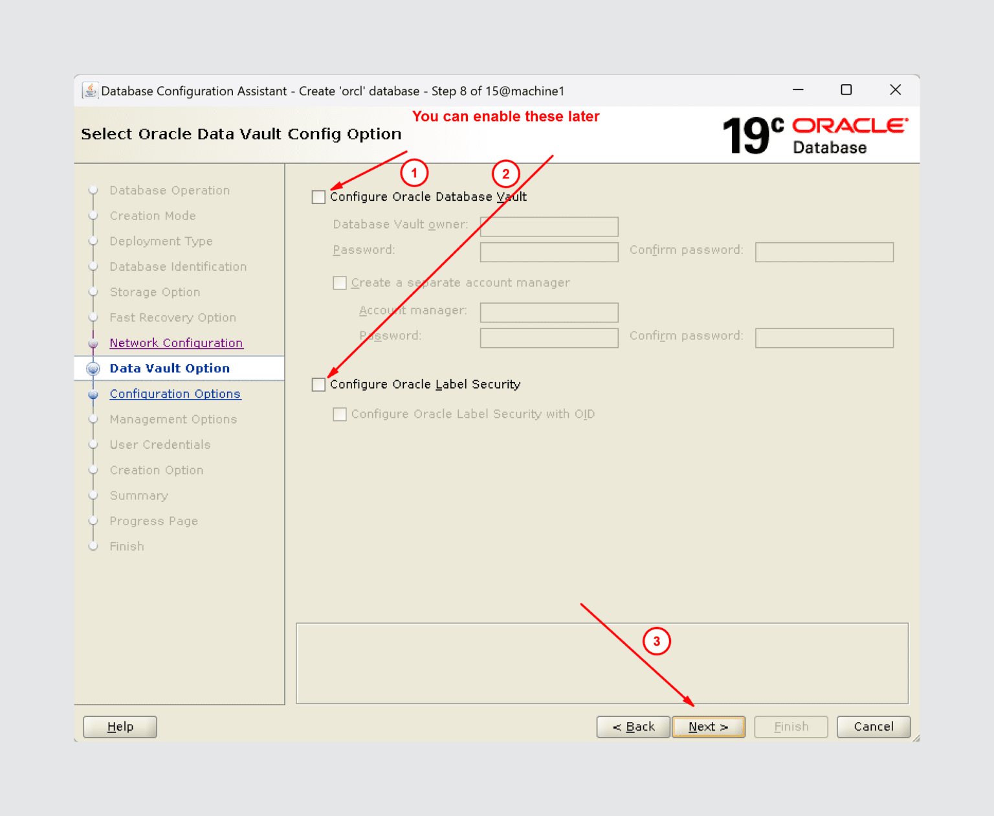Click the Data Vault Option step marker

[x=93, y=368]
